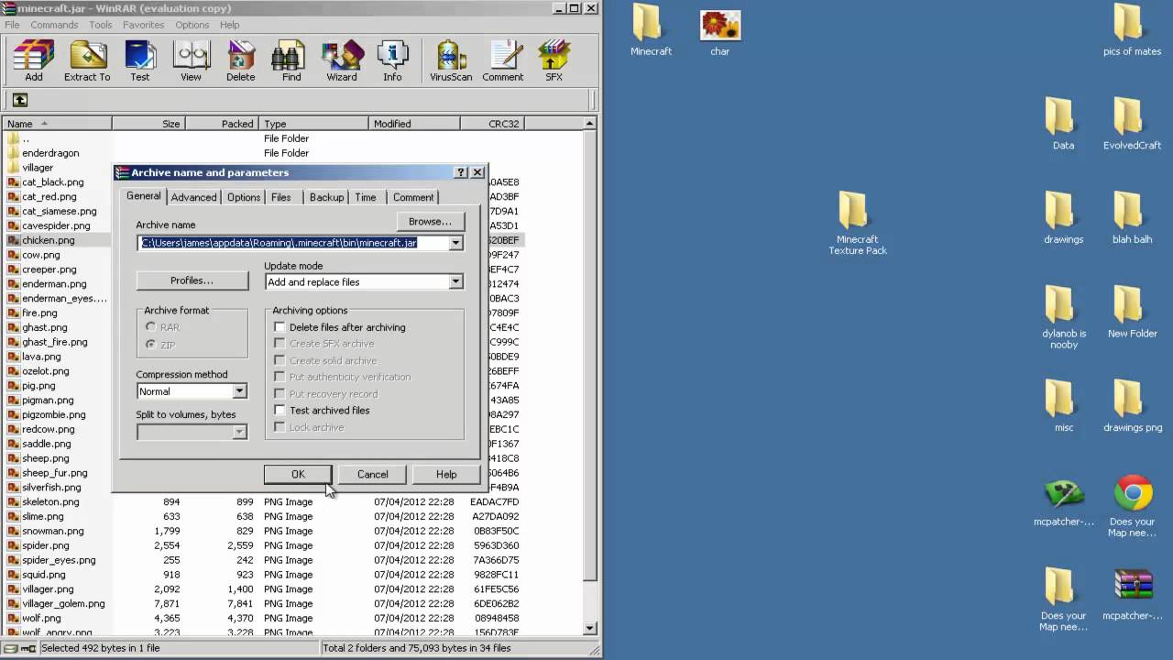The image size is (1173, 660).
Task: Click the Add toolbar icon in WinRAR
Action: tap(34, 61)
